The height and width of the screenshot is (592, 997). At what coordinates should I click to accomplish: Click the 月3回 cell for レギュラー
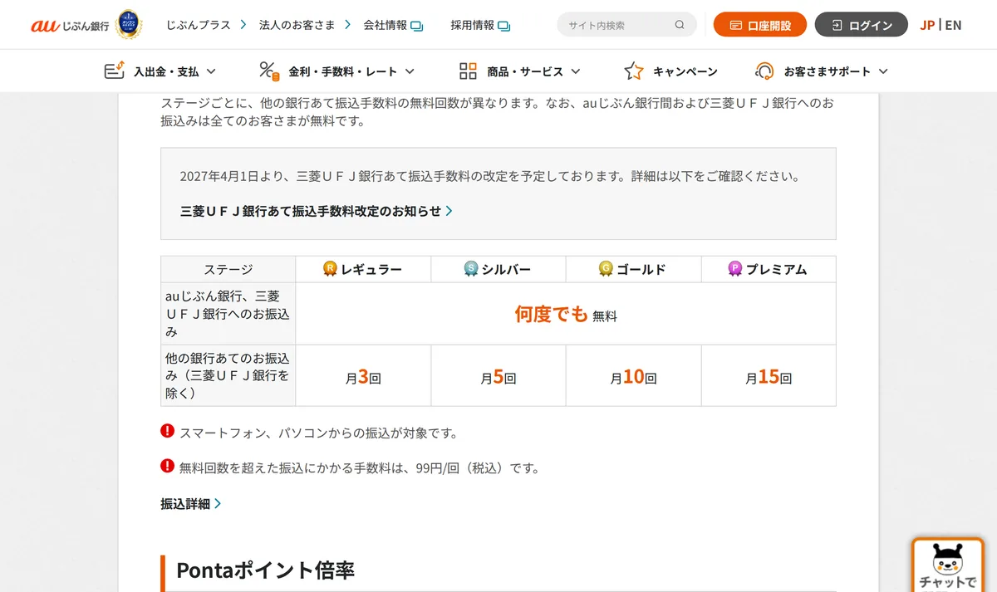[x=363, y=376]
